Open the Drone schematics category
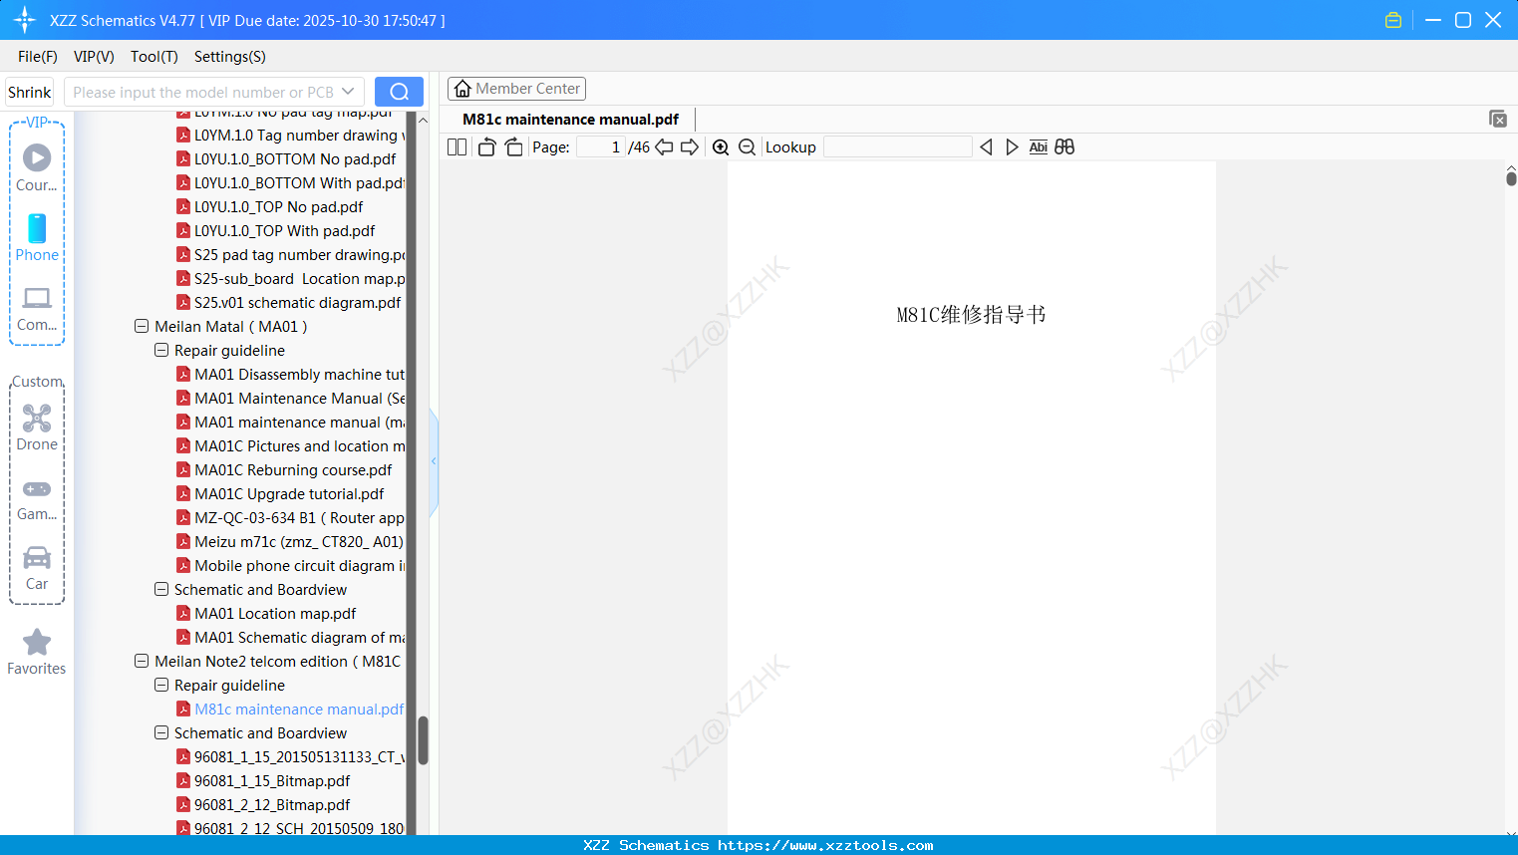Image resolution: width=1518 pixels, height=855 pixels. coord(36,427)
